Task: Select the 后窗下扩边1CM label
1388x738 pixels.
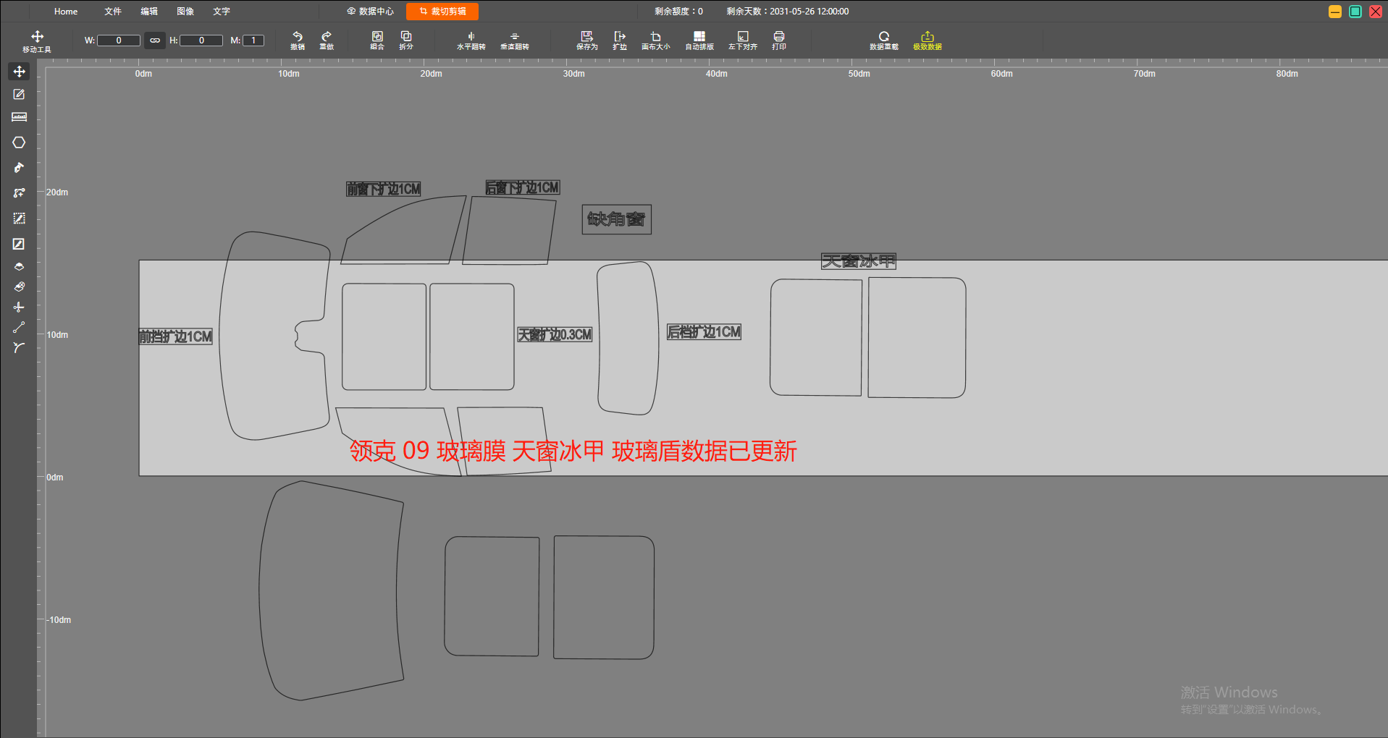Action: (523, 187)
